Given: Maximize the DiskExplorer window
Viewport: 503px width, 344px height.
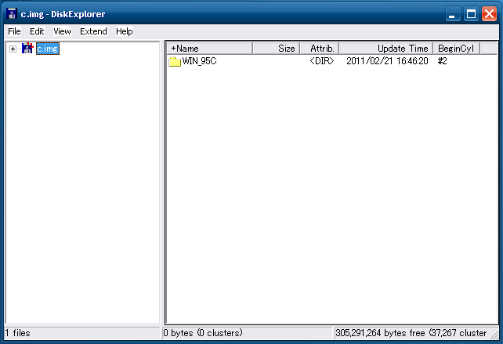Looking at the screenshot, I should (471, 14).
